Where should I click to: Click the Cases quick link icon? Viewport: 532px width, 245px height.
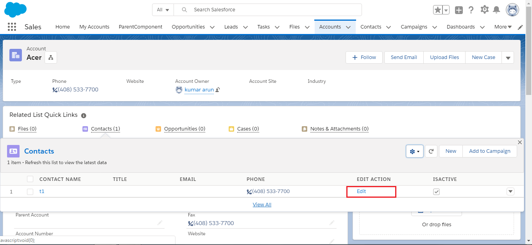point(231,129)
